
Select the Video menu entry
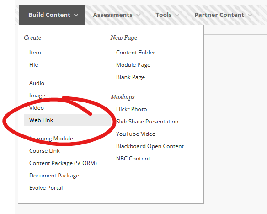(37, 108)
